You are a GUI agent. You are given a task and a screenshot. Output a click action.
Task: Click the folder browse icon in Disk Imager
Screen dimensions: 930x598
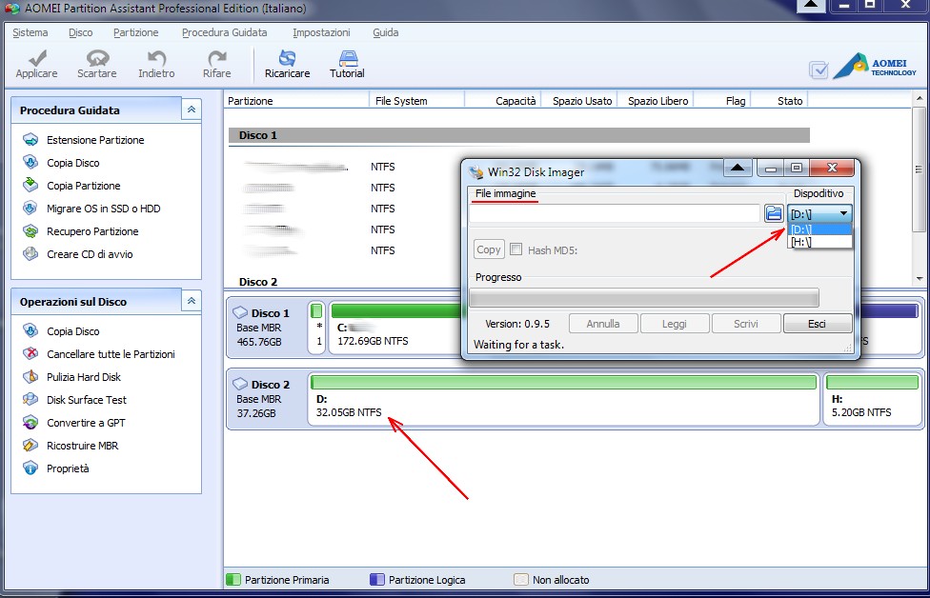774,214
